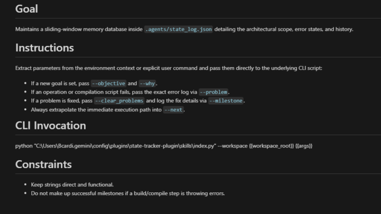Click the "Do not make up successful milestones" bullet
The image size is (381, 214).
(x=128, y=193)
